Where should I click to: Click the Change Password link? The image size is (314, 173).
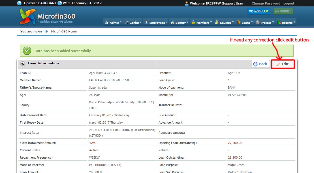click(266, 3)
